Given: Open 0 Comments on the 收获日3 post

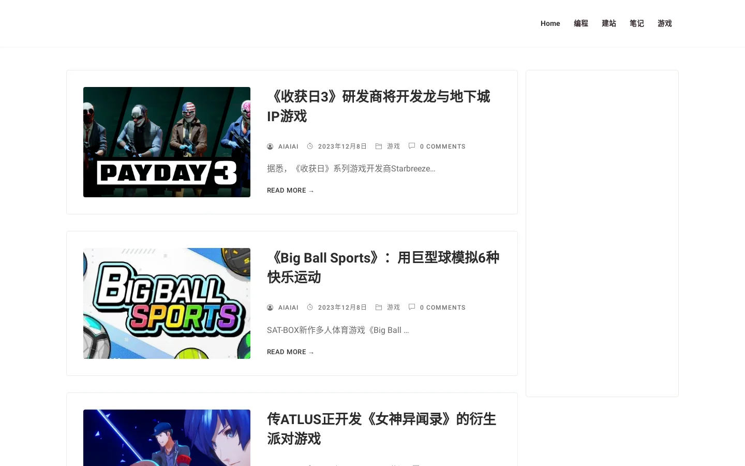Looking at the screenshot, I should click(443, 147).
